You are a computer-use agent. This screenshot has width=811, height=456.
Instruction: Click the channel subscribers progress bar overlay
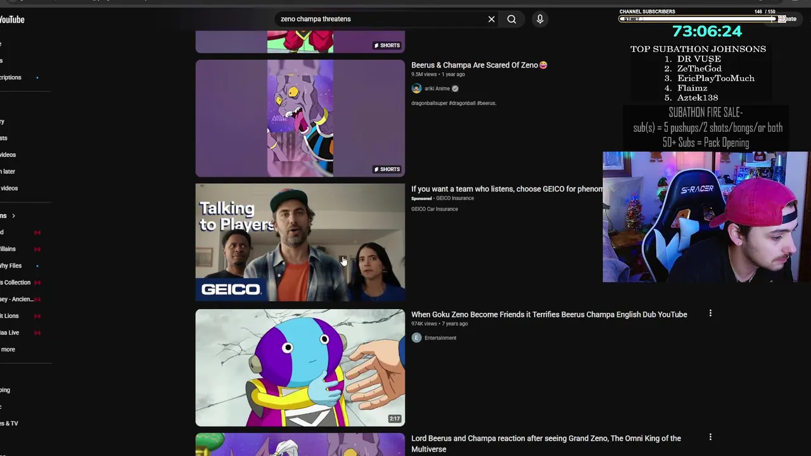[698, 19]
